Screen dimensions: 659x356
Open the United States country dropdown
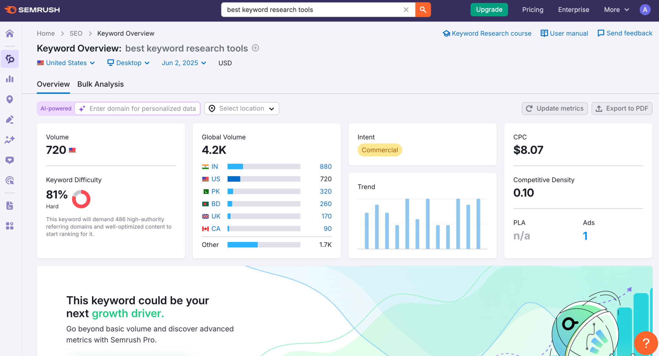click(x=66, y=63)
